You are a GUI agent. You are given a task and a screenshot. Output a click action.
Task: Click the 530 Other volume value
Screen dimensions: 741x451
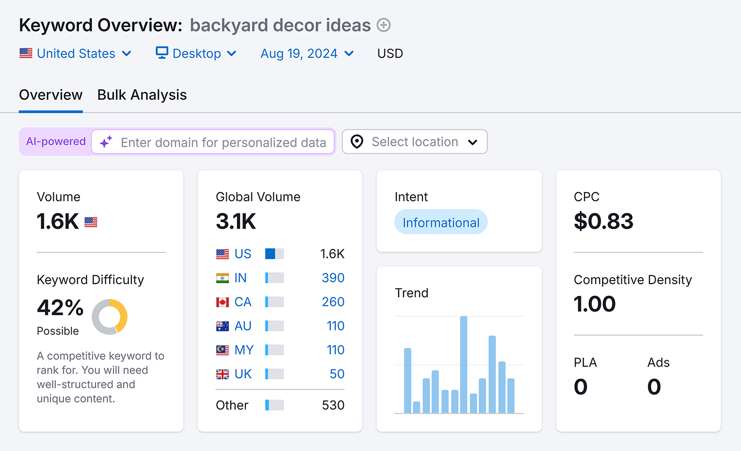(333, 405)
